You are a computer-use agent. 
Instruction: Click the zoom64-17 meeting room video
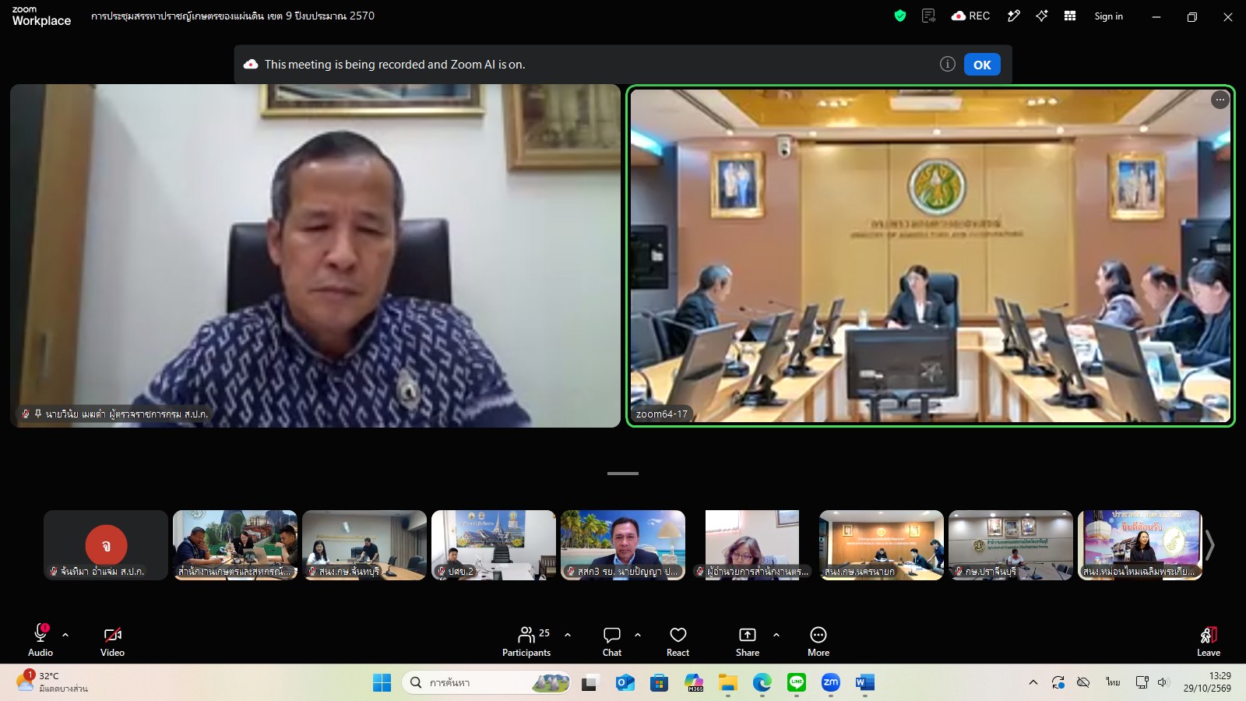click(931, 255)
